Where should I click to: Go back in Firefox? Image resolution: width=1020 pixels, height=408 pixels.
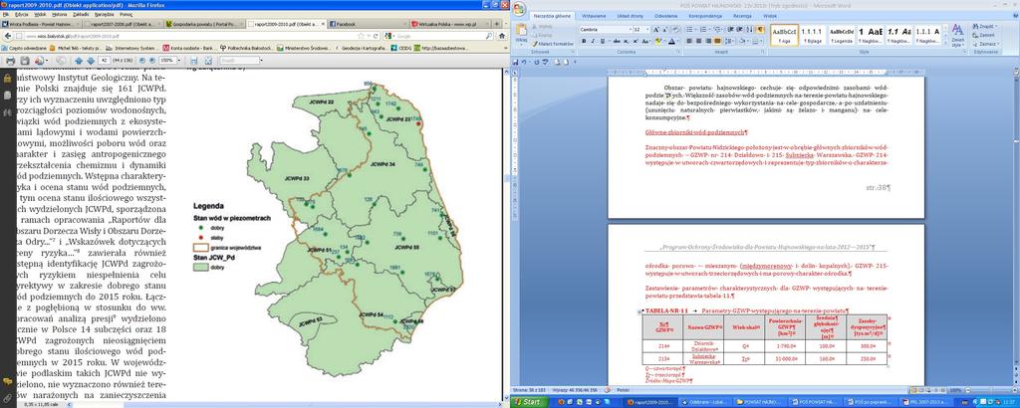[x=8, y=36]
